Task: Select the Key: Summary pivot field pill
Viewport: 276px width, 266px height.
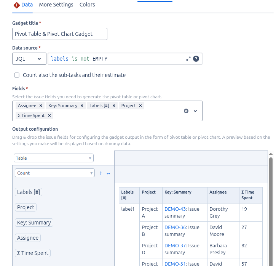Action: pyautogui.click(x=34, y=223)
